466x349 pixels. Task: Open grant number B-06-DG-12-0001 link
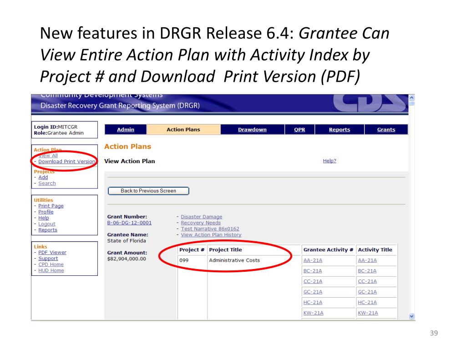(129, 223)
